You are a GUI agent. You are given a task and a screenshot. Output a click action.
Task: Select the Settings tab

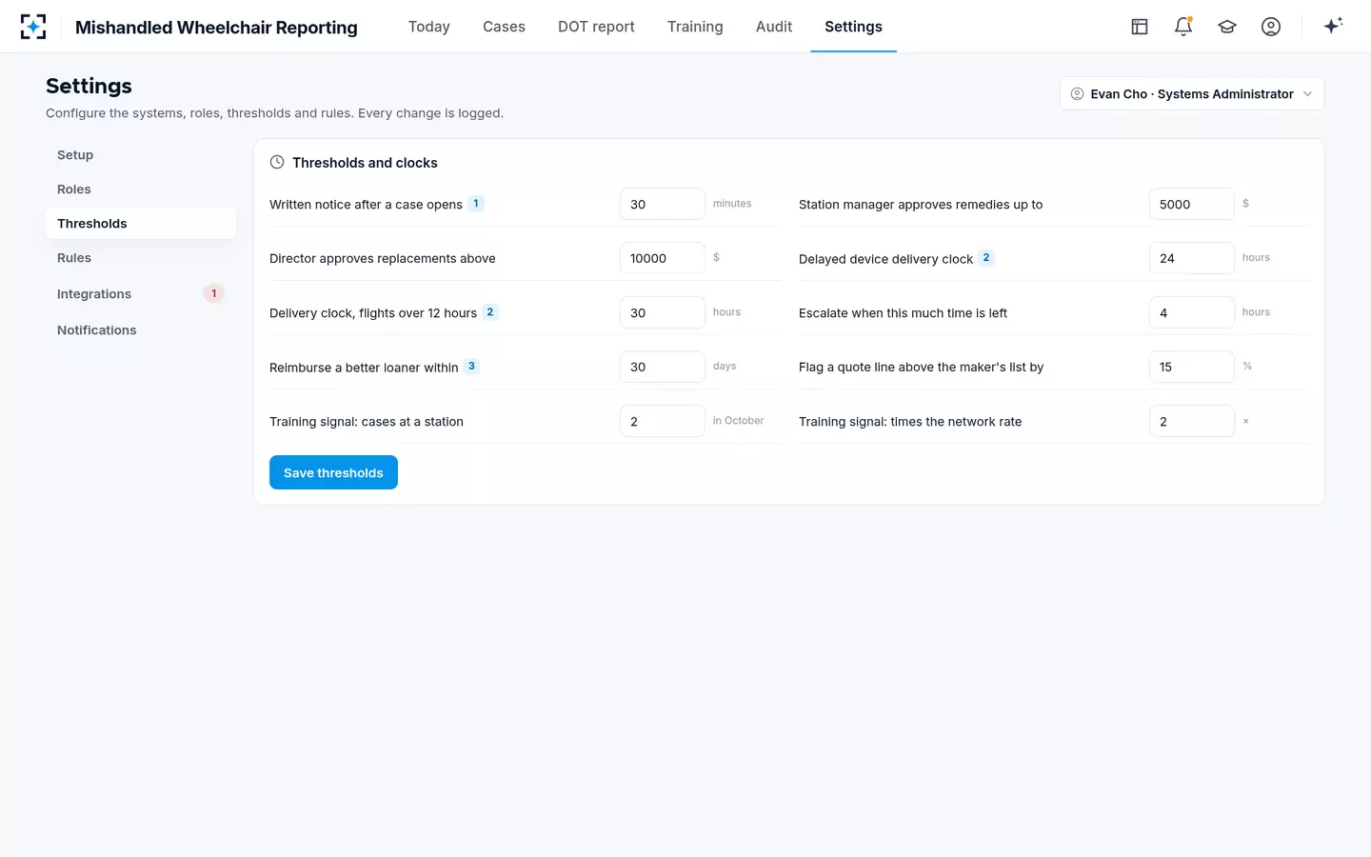coord(853,27)
